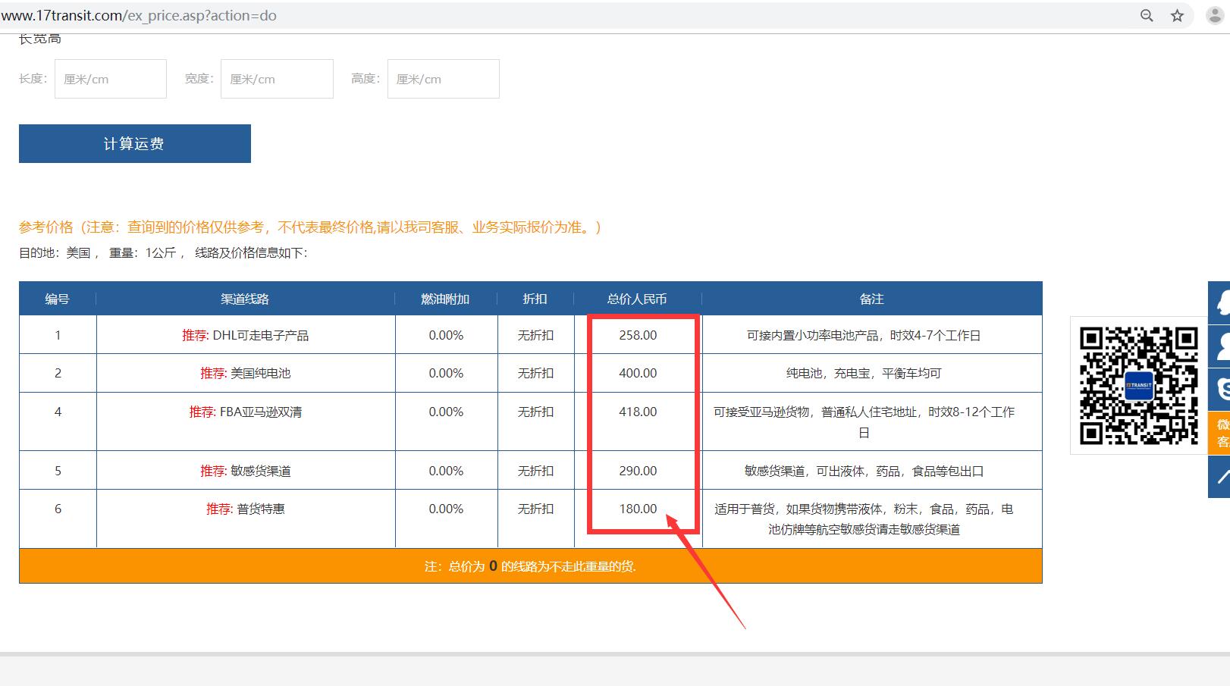1230x686 pixels.
Task: Click the customer service person sidebar icon
Action: 1221,346
